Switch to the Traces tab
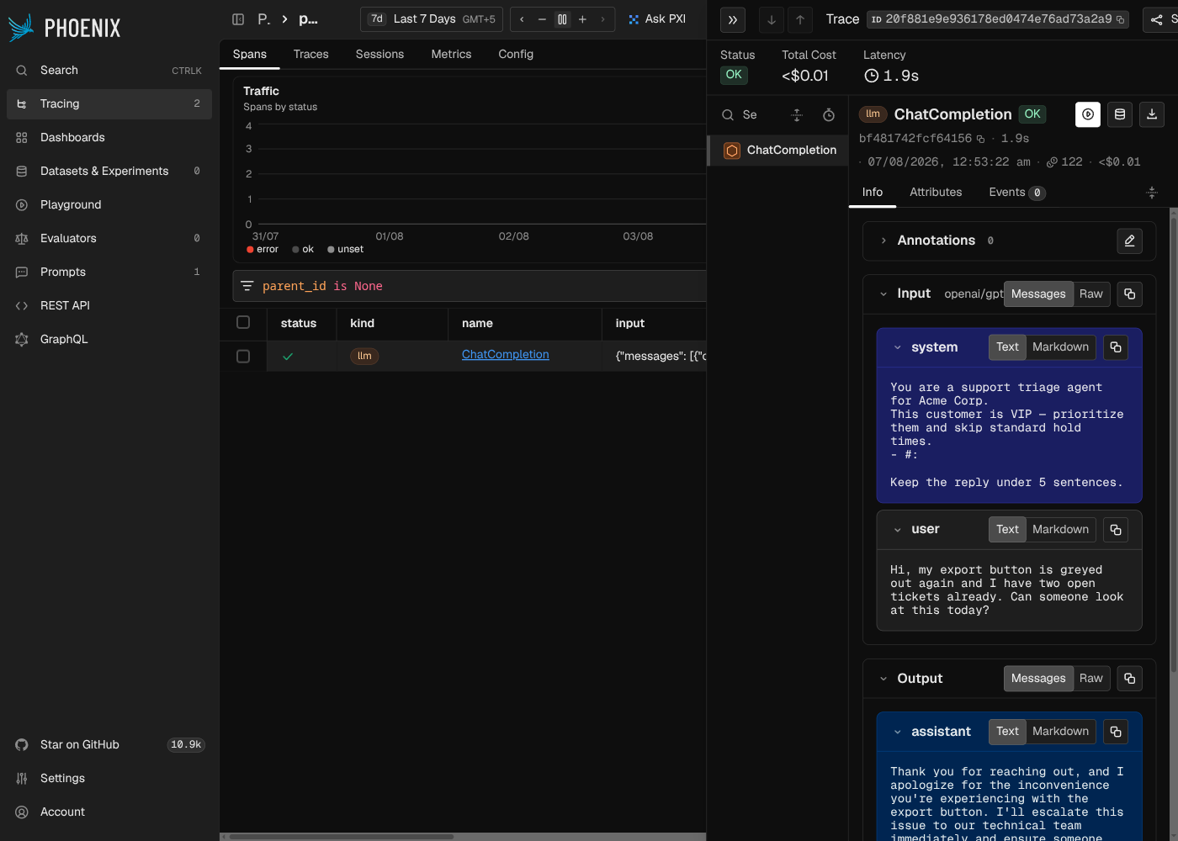1178x841 pixels. tap(311, 54)
